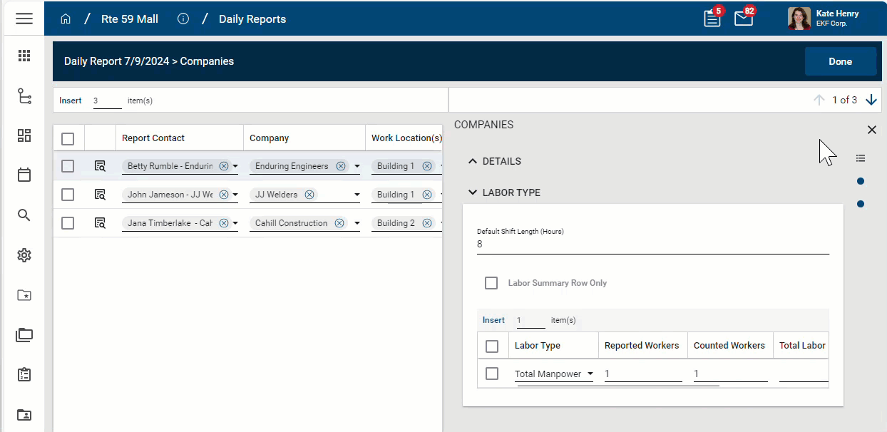This screenshot has width=887, height=432.
Task: Check the Labor Summary Row Only box
Action: [491, 283]
